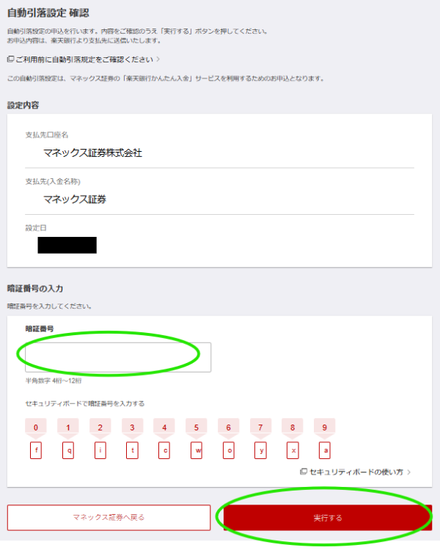Click the red 実行する button
The image size is (440, 550).
[x=328, y=518]
